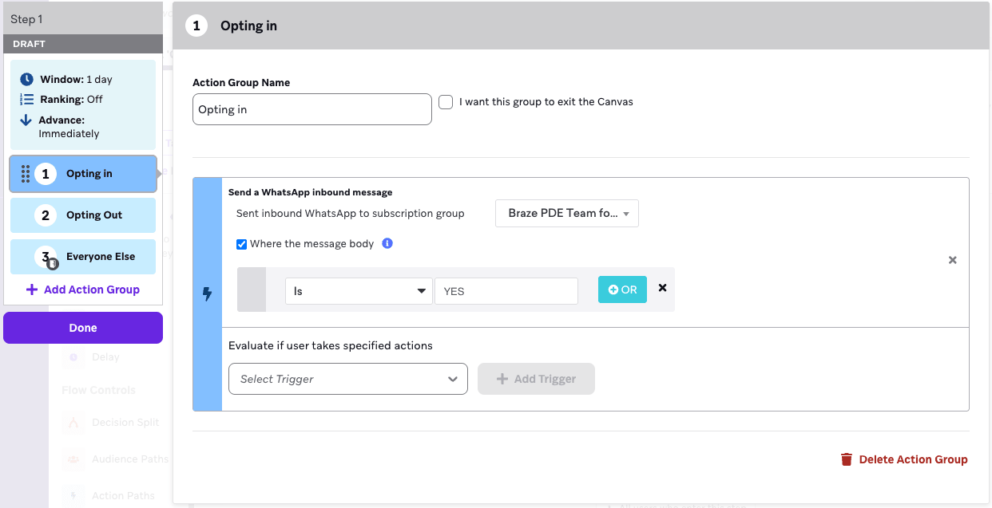The width and height of the screenshot is (992, 508).
Task: Click the clock icon next to Window
Action: click(x=27, y=80)
